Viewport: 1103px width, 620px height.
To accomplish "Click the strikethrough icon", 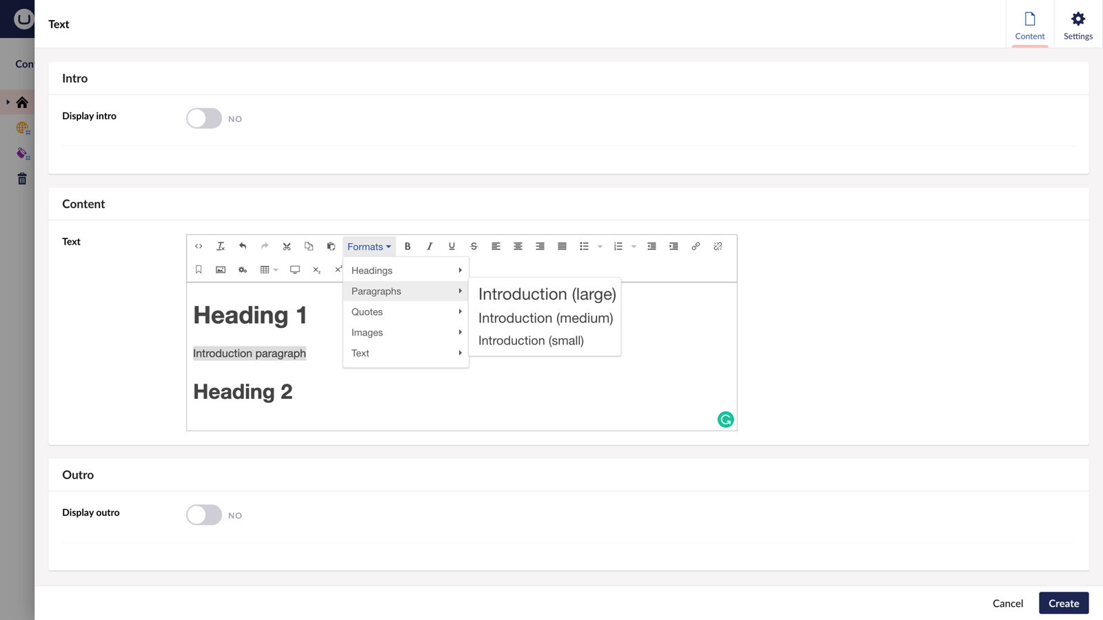I will (474, 246).
